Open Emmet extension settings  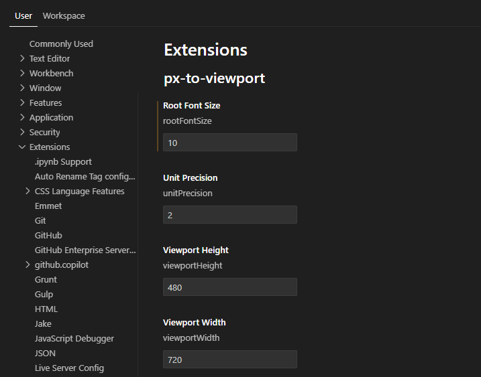coord(48,206)
